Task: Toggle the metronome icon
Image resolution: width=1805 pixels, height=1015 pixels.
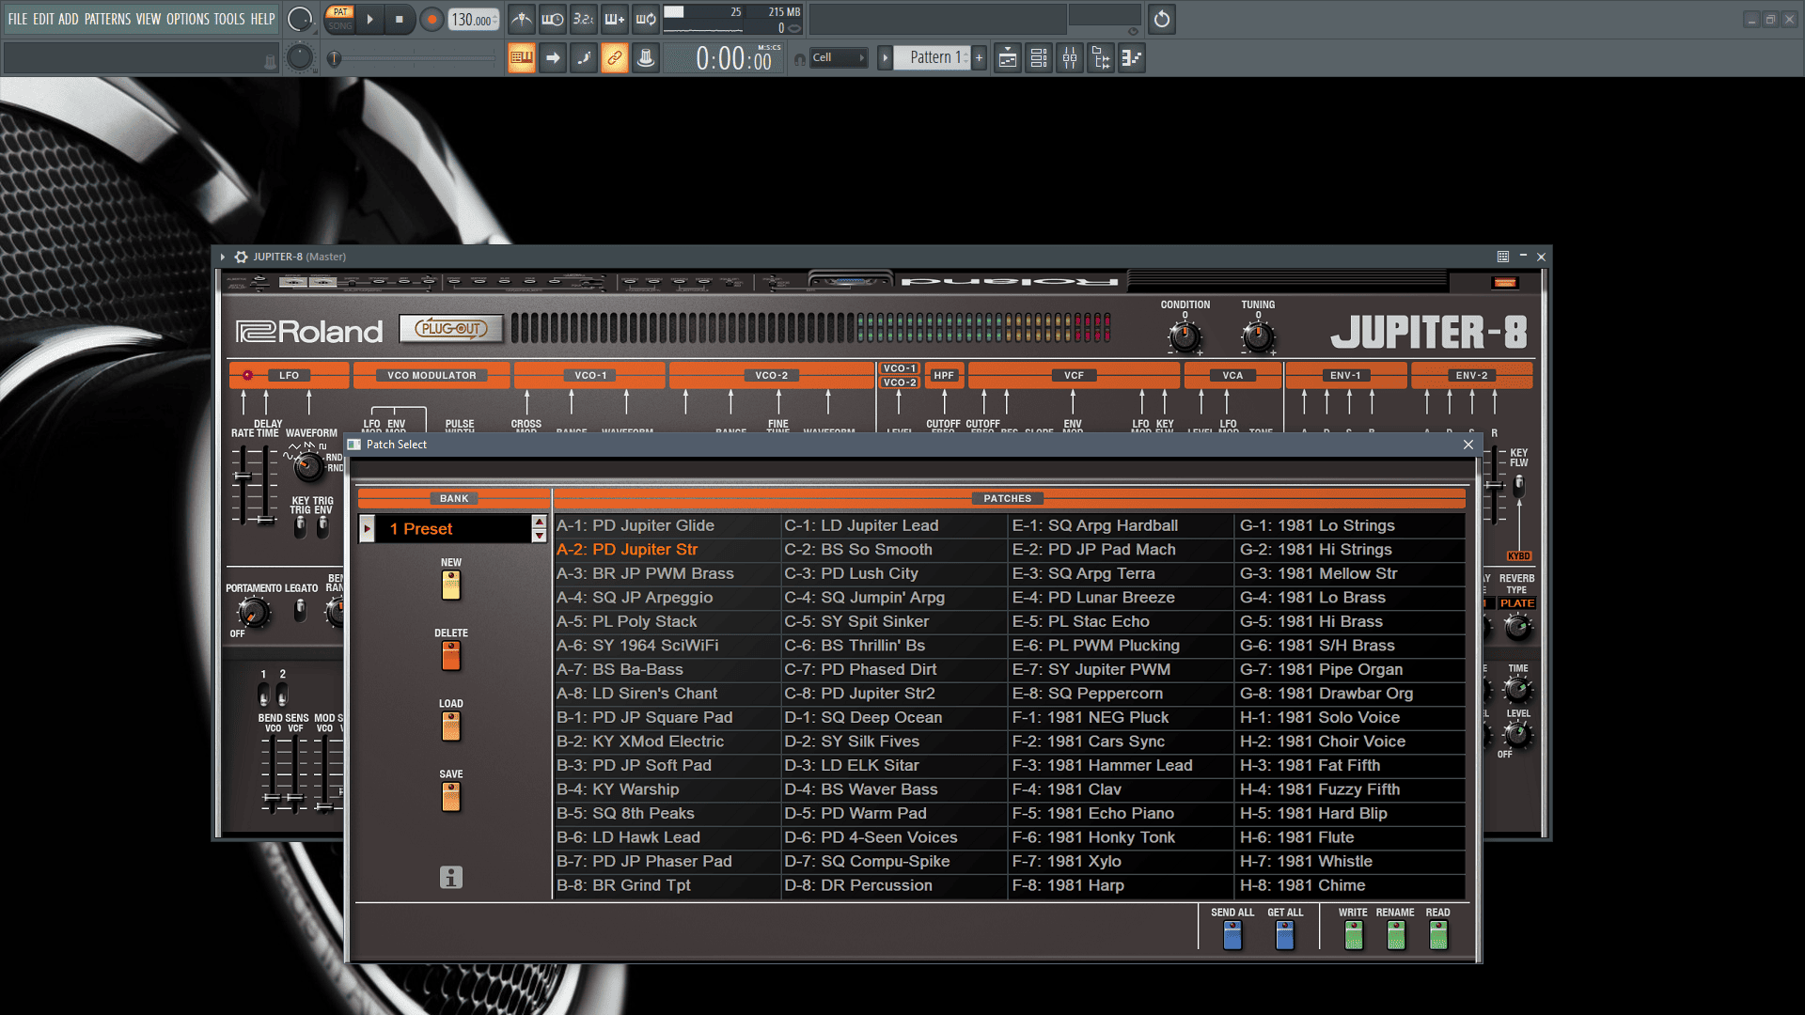Action: point(521,19)
